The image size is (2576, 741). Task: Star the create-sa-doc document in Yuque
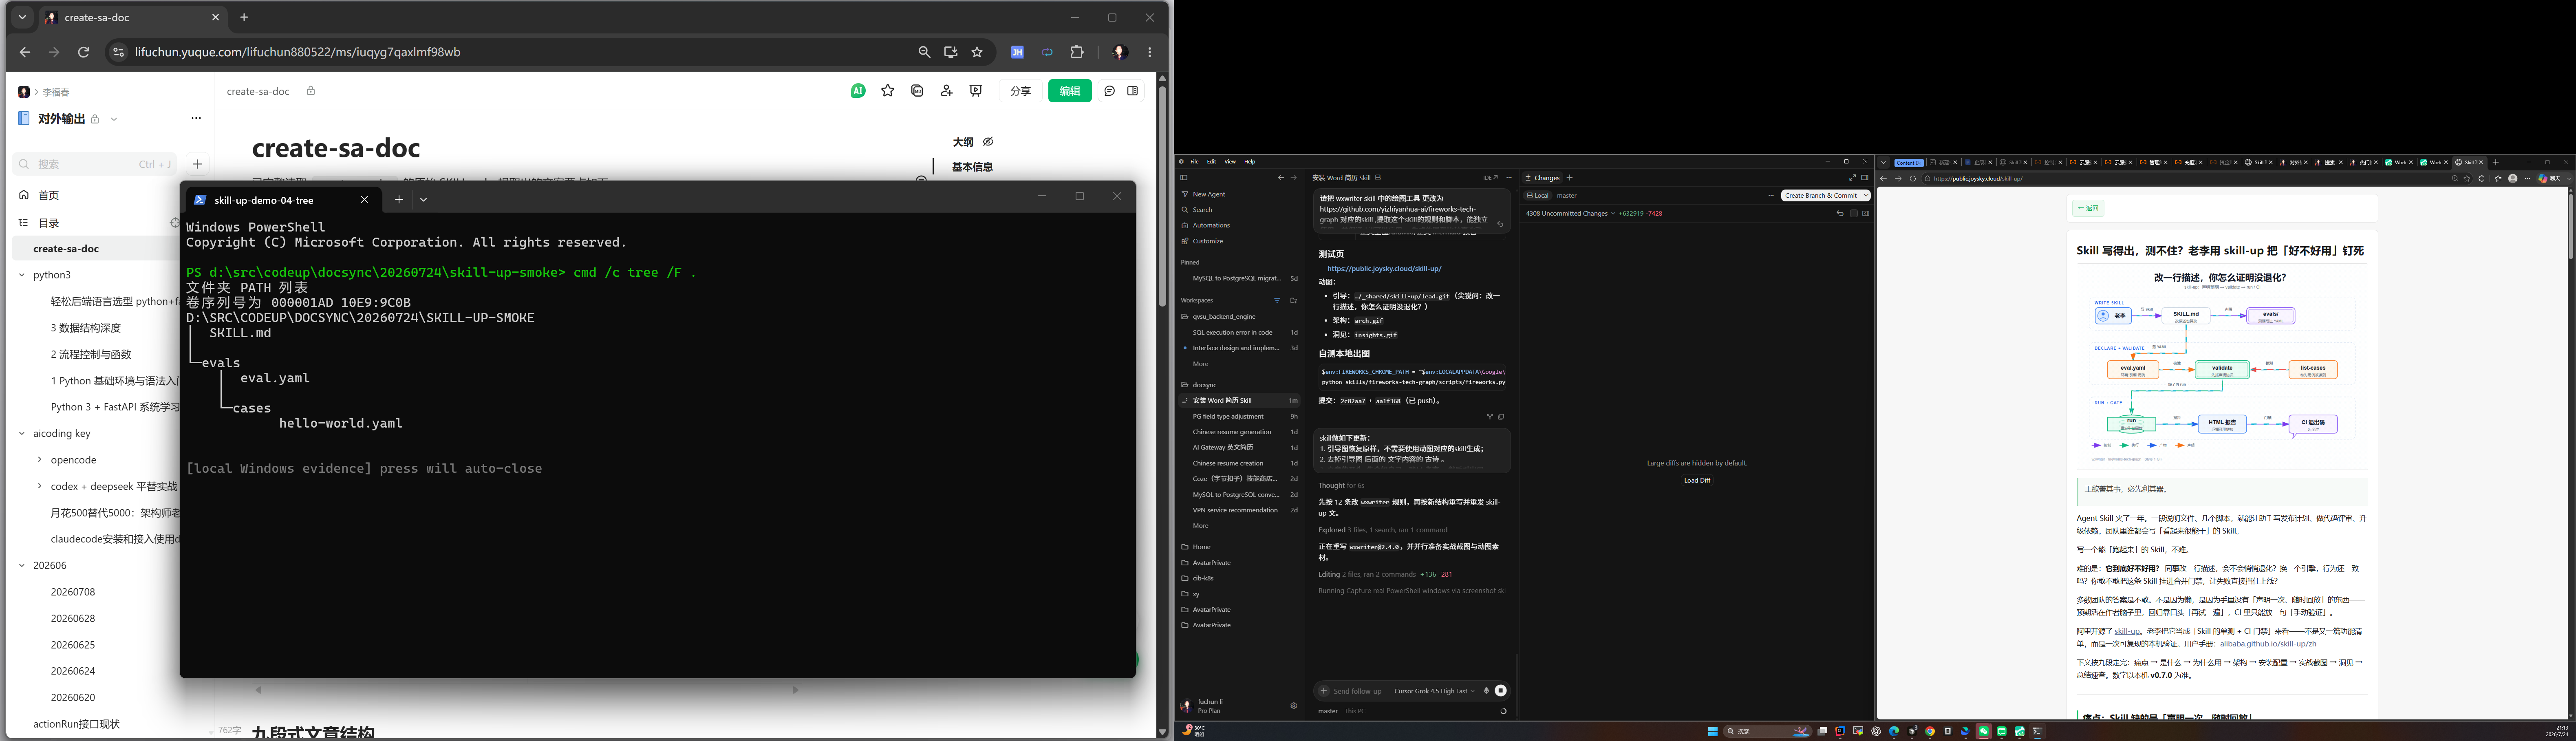point(888,91)
